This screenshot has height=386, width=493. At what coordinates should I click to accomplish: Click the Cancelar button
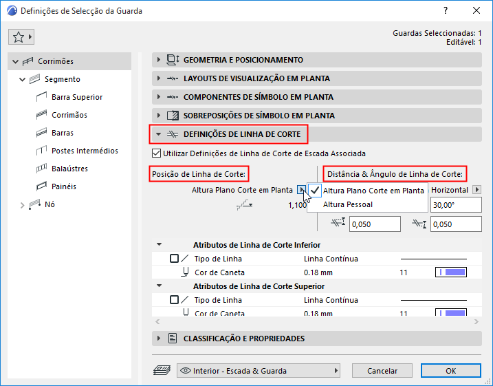(382, 370)
